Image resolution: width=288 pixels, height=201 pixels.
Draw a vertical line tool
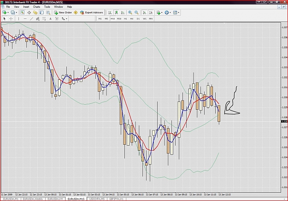tap(18, 18)
